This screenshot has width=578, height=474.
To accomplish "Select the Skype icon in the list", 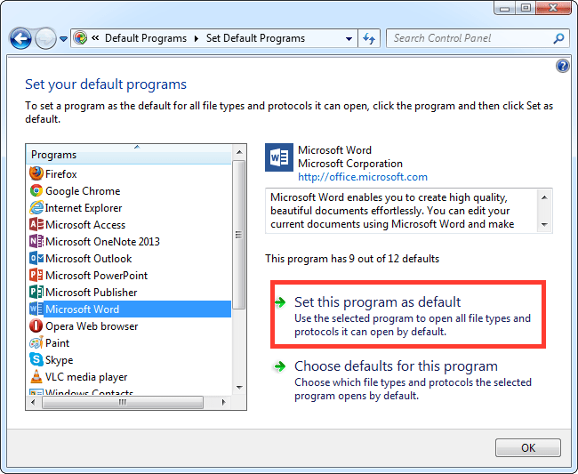I will click(x=36, y=360).
